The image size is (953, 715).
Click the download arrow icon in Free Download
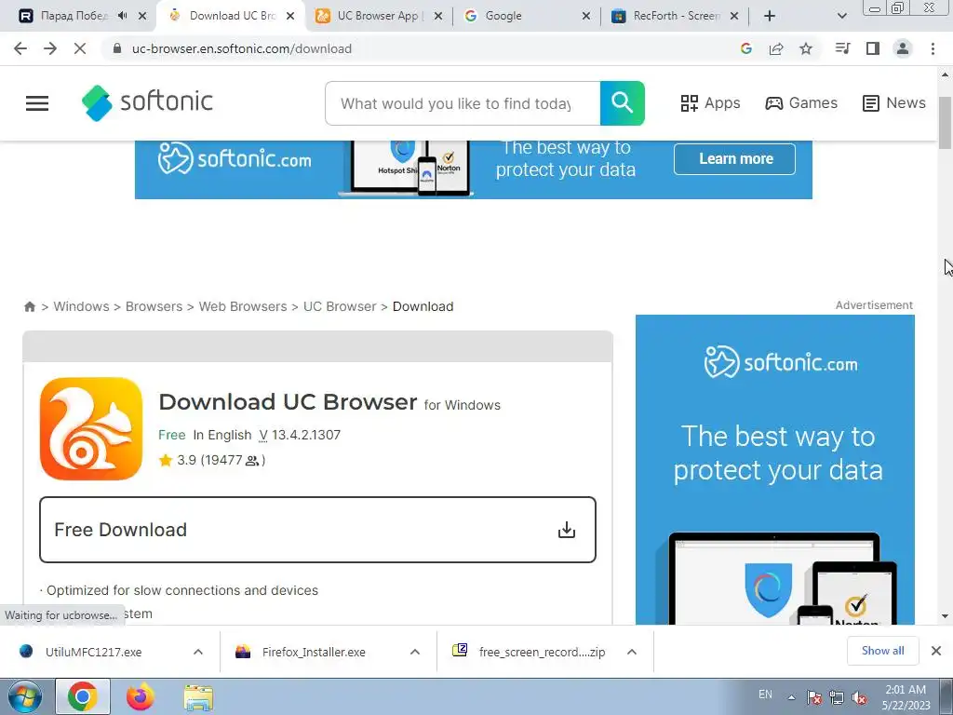click(567, 530)
